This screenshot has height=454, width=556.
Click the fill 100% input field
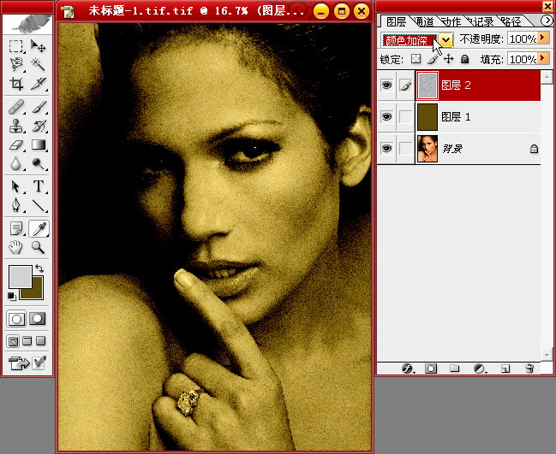pyautogui.click(x=523, y=59)
